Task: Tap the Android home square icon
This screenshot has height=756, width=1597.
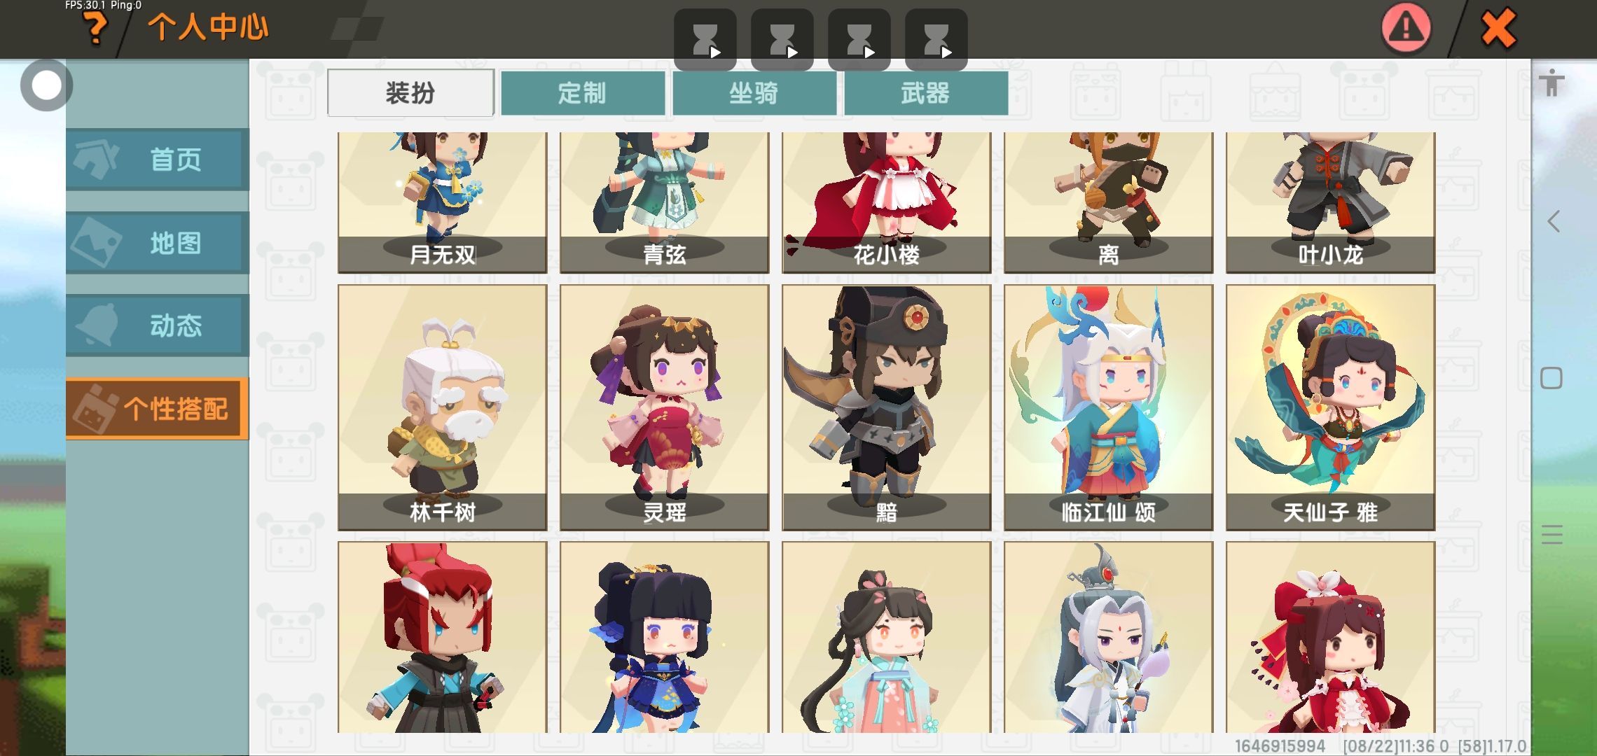Action: 1551,378
